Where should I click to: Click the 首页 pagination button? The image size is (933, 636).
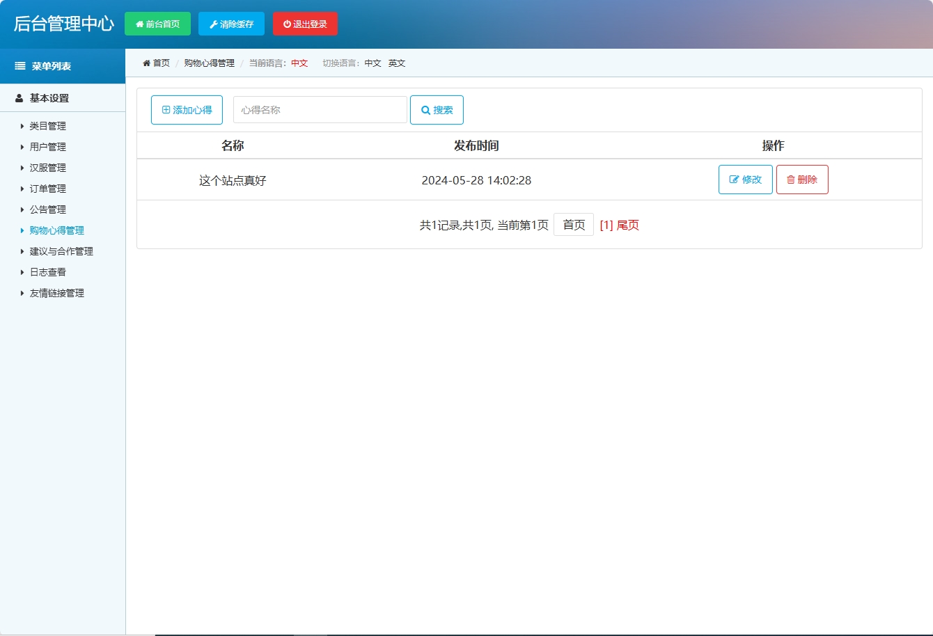click(573, 224)
